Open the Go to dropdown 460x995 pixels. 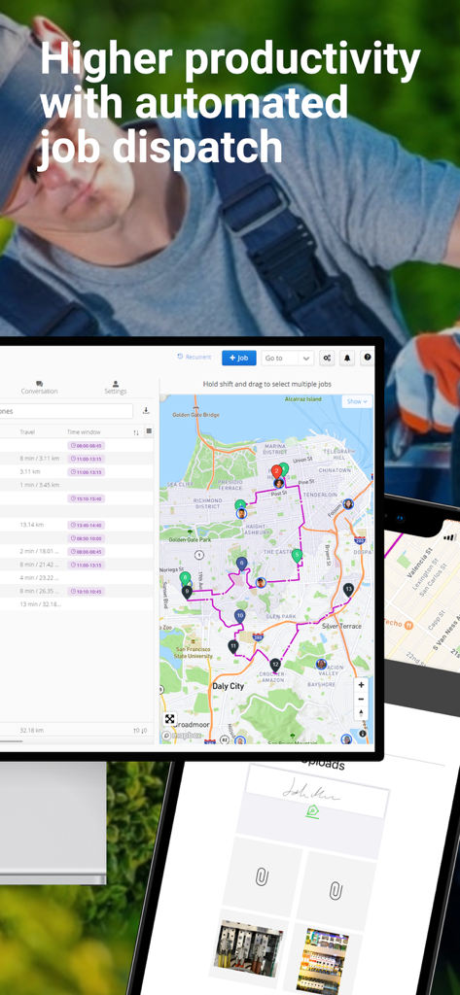pyautogui.click(x=288, y=358)
